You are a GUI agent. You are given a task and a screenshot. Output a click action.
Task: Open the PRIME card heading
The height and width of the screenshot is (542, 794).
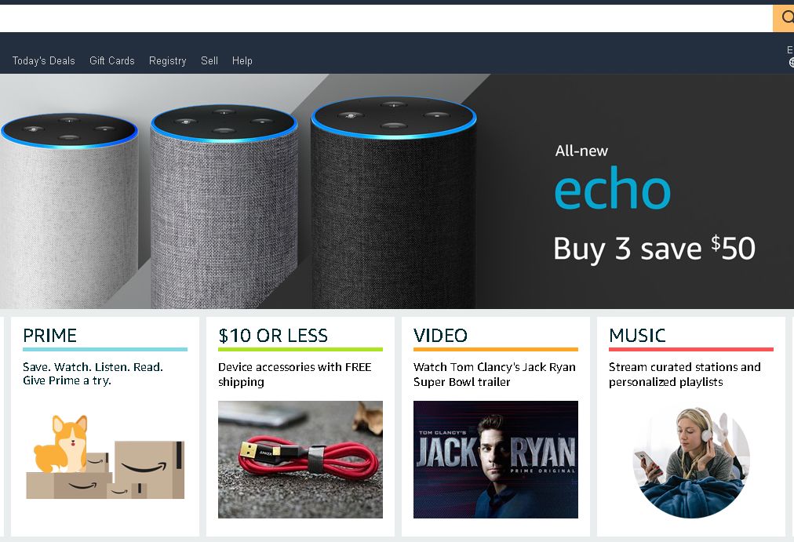point(49,336)
